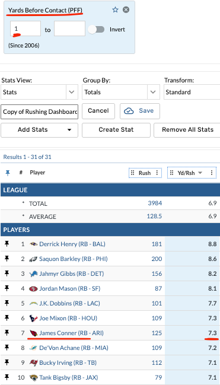Viewport: 220px width, 385px height.
Task: Open Jahmyr Gibbs player link
Action: (x=71, y=273)
